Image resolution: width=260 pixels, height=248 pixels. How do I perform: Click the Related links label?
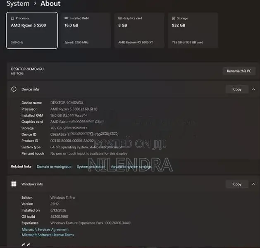point(21,166)
